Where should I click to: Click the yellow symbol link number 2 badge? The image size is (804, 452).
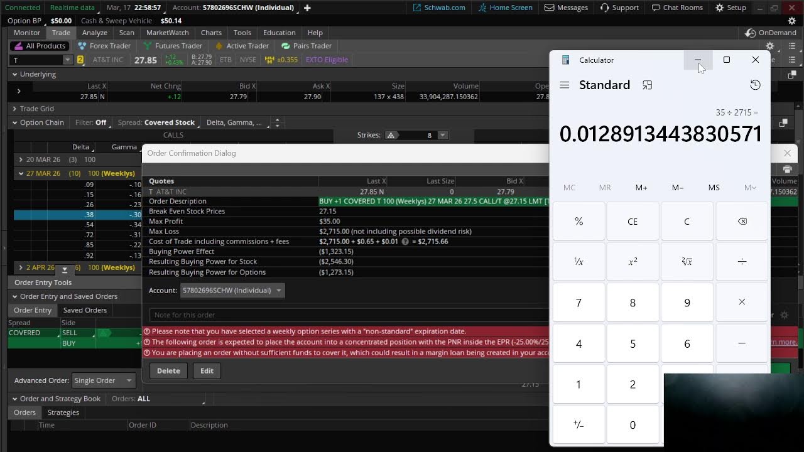tap(80, 60)
